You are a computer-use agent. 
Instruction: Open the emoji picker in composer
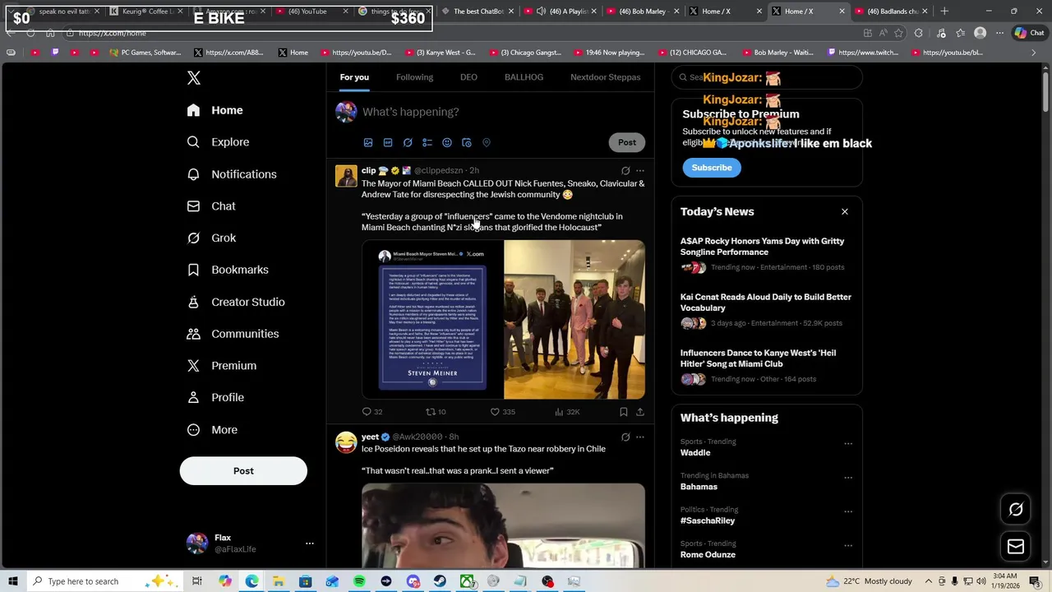coord(447,142)
